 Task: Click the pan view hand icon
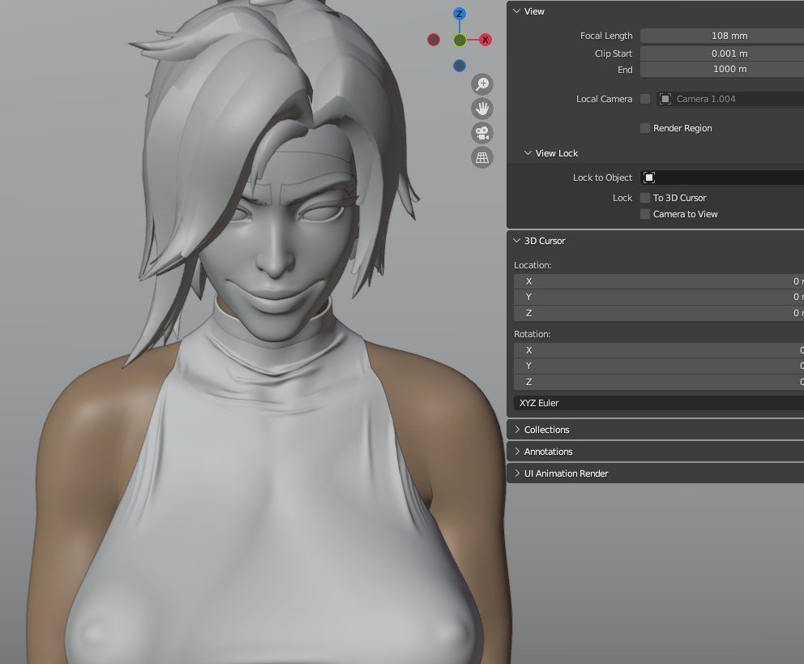(482, 109)
